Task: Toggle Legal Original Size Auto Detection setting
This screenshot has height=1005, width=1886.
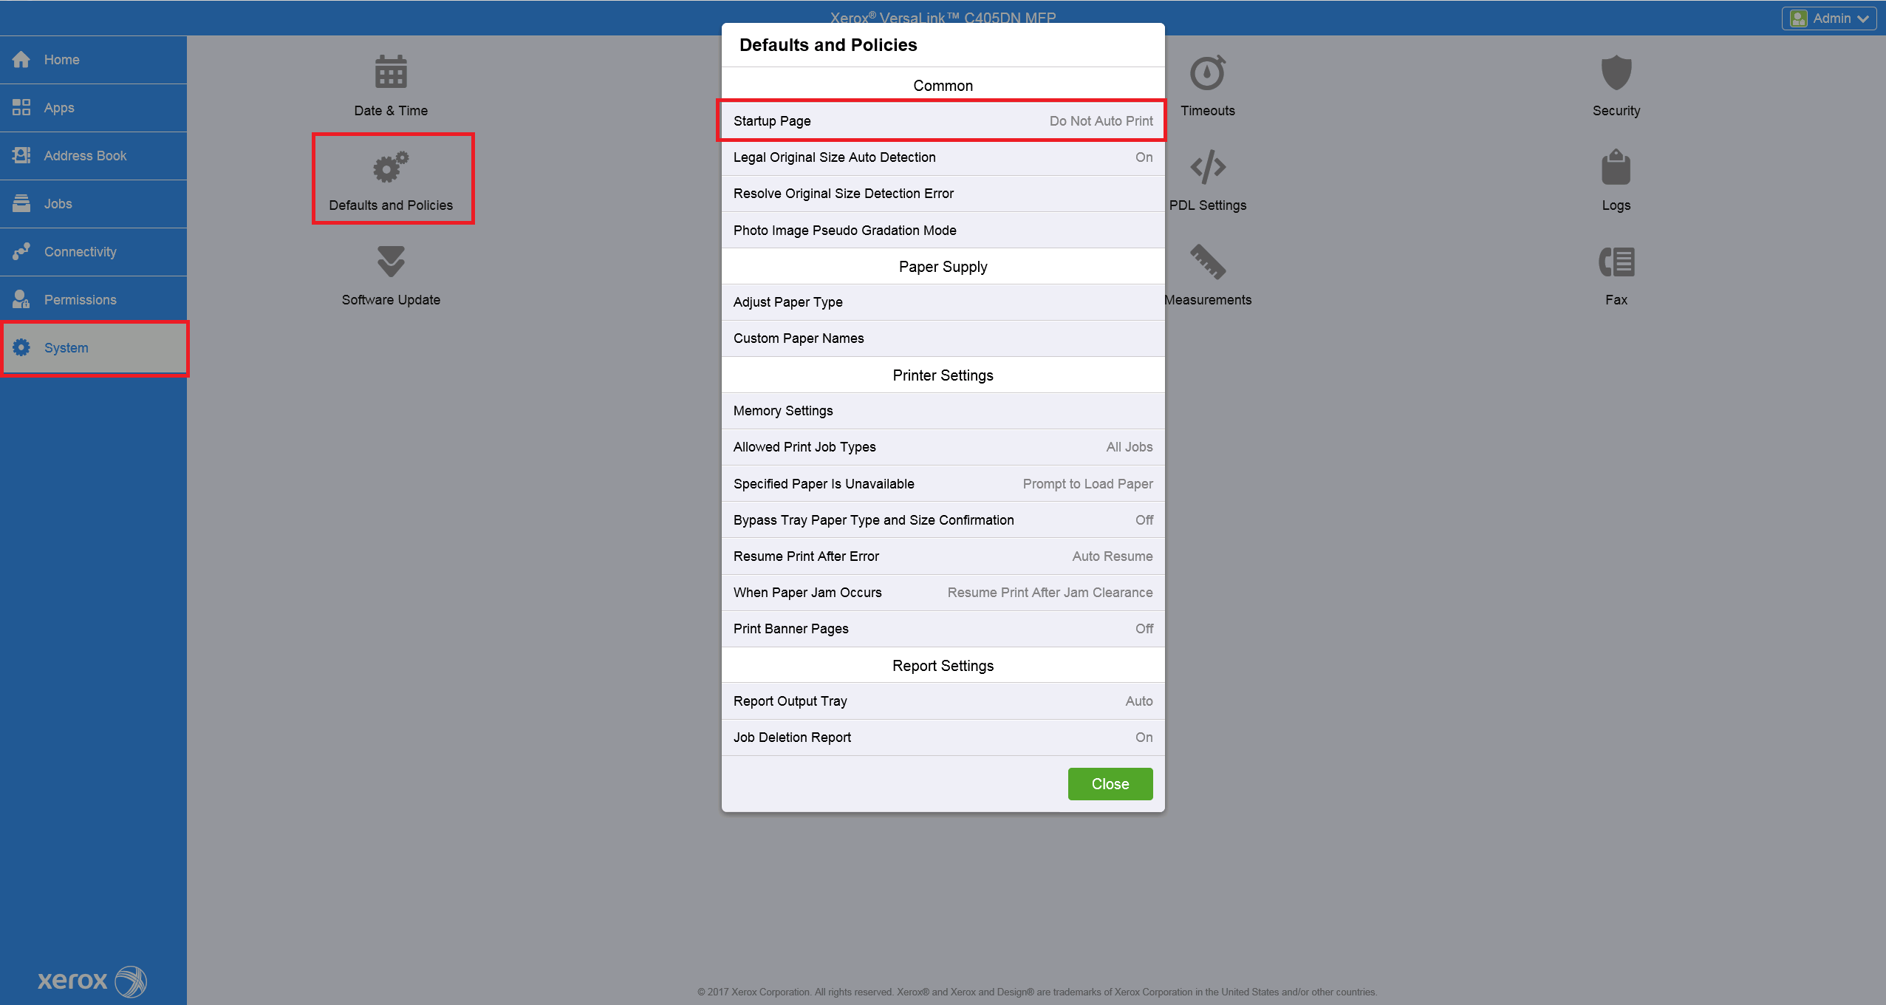Action: (x=943, y=157)
